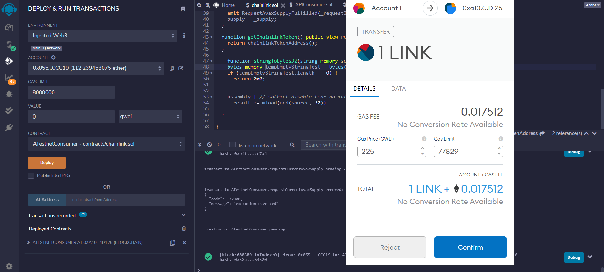604x272 pixels.
Task: Click the At Address button
Action: tap(47, 200)
